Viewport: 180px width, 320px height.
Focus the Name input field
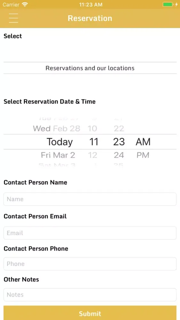[x=90, y=199]
